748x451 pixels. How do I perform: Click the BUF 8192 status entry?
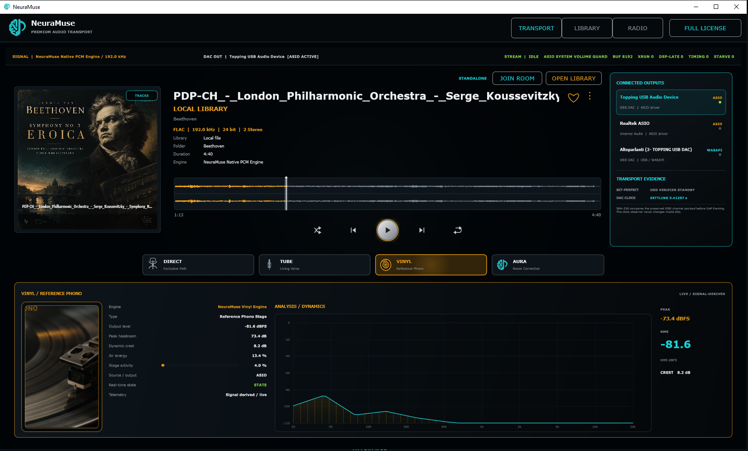(623, 57)
